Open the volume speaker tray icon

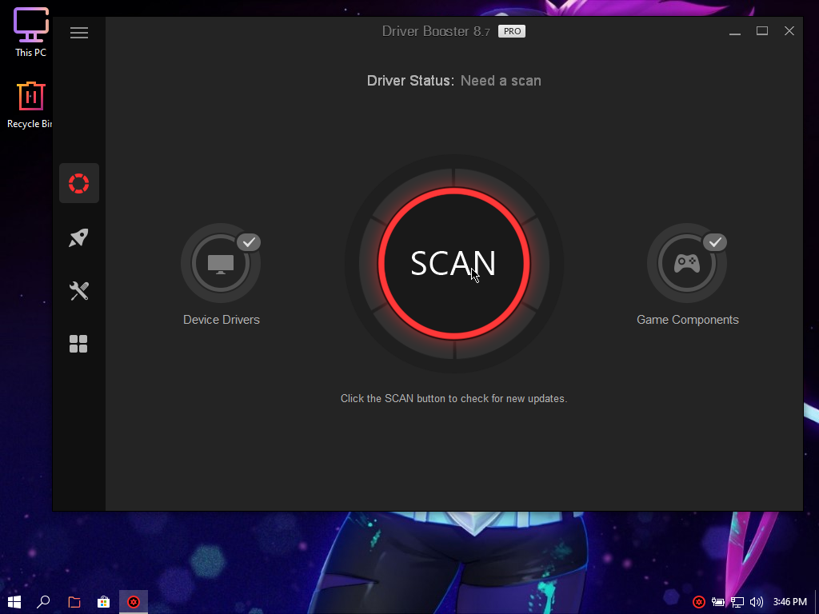coord(756,602)
